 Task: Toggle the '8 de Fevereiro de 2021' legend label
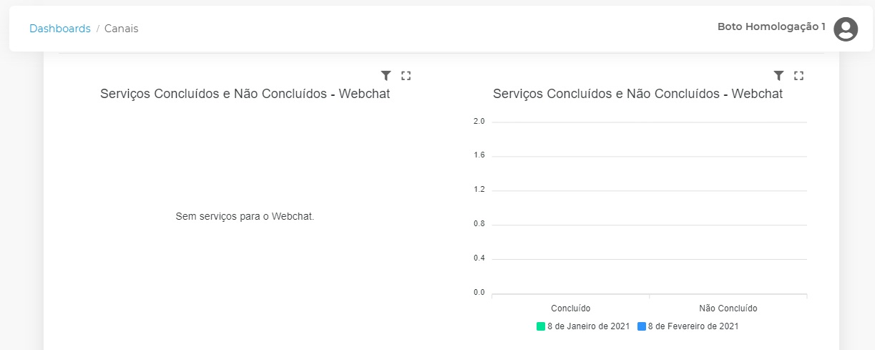tap(693, 326)
